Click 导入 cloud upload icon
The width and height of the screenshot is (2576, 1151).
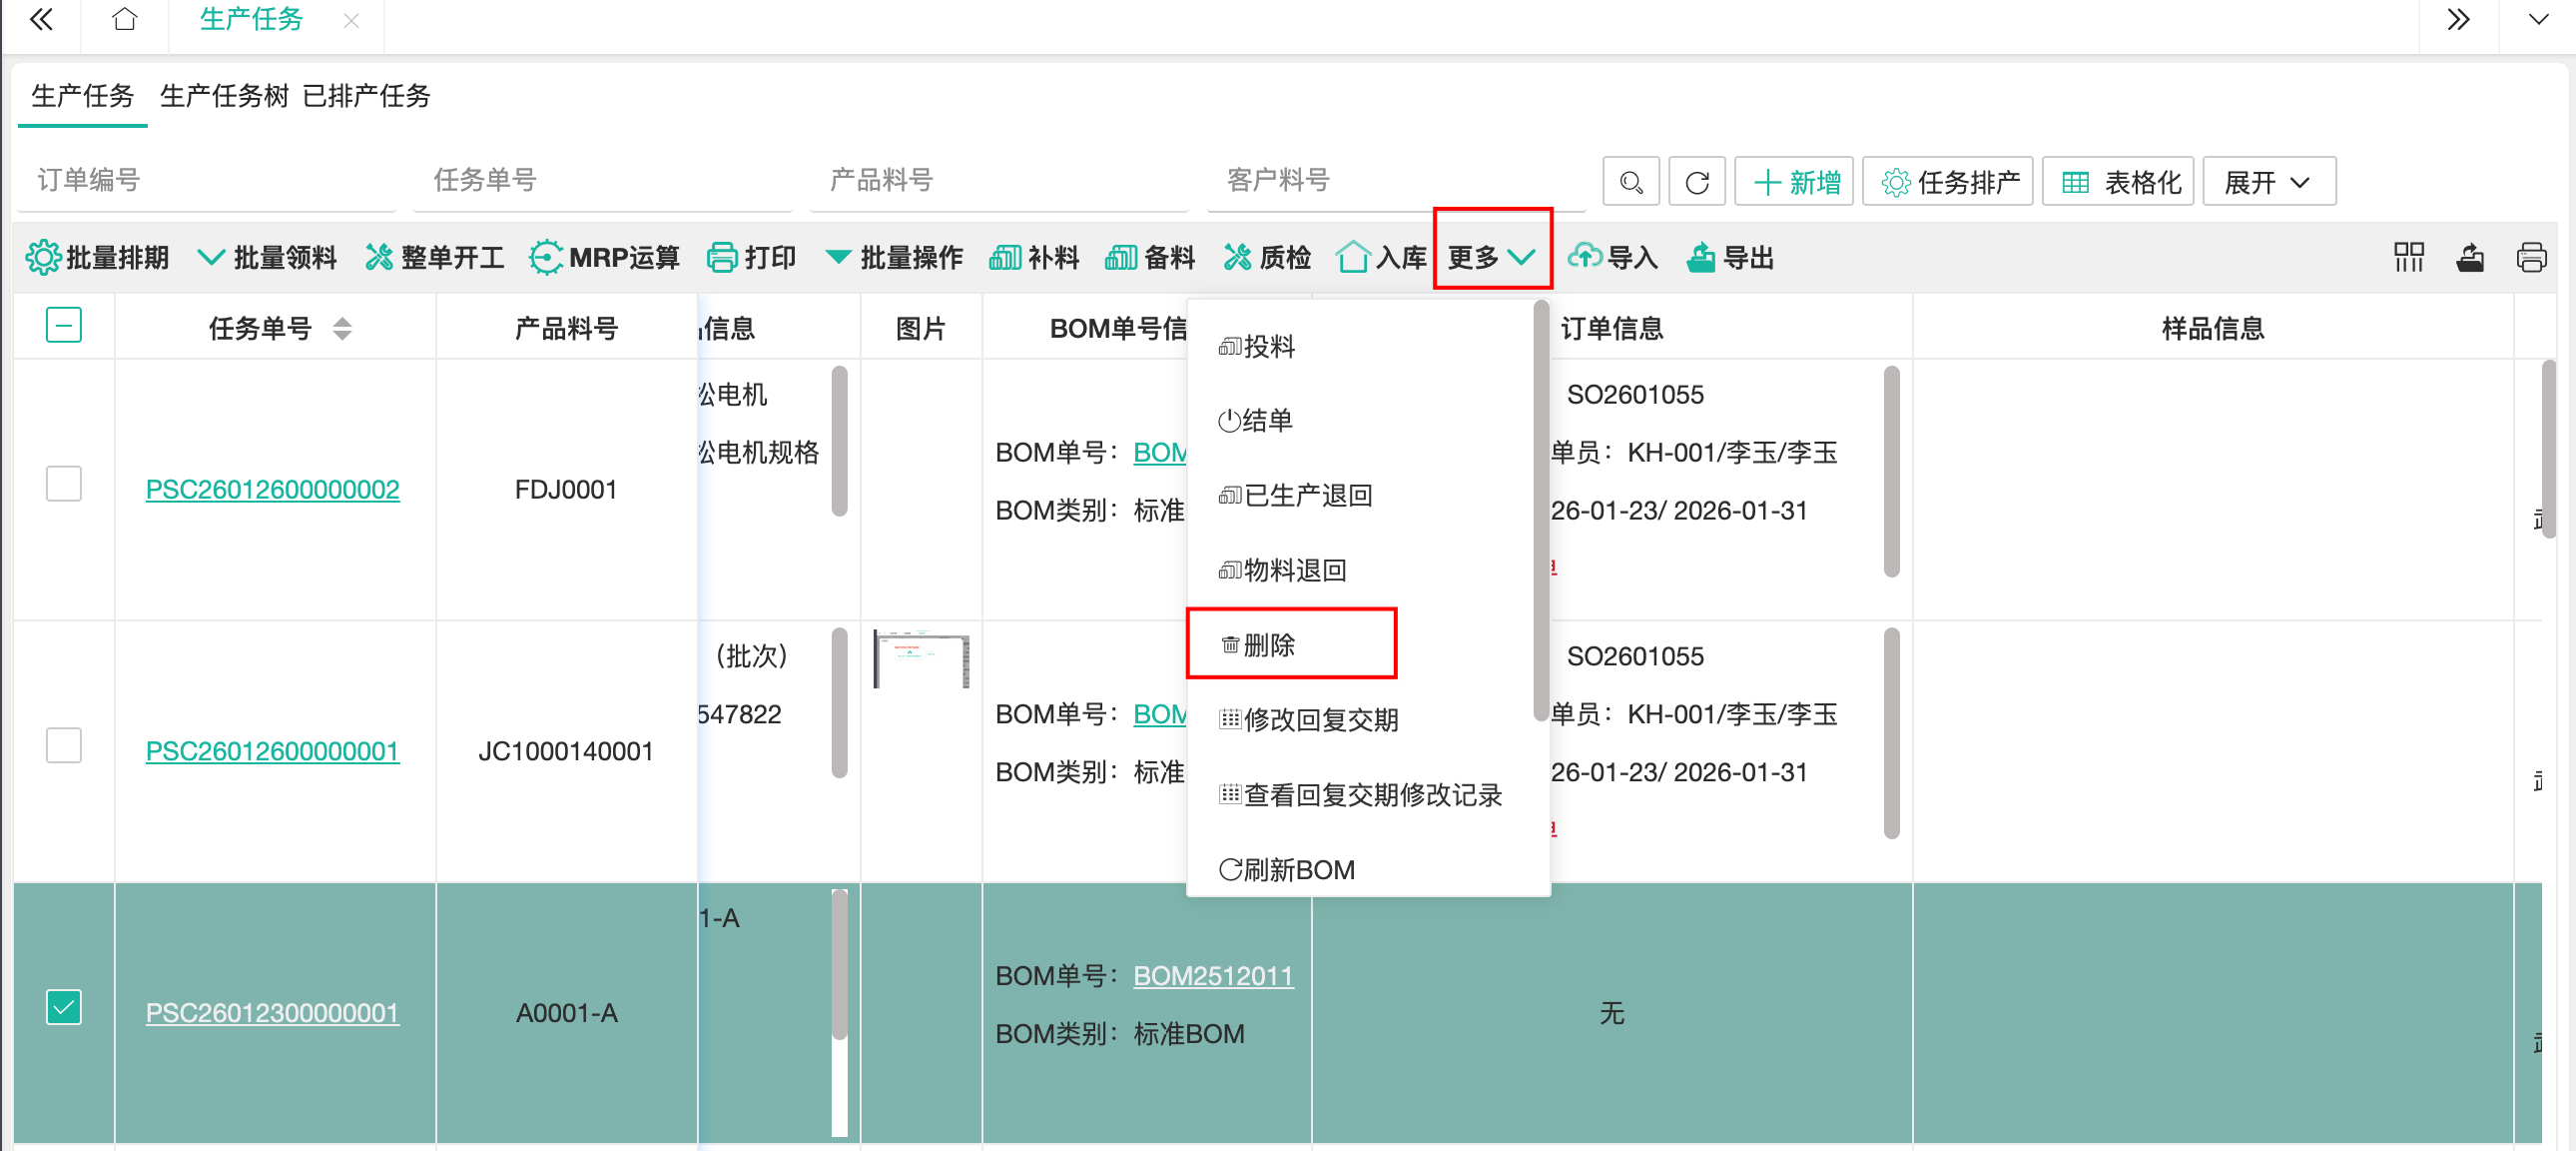pos(1611,257)
